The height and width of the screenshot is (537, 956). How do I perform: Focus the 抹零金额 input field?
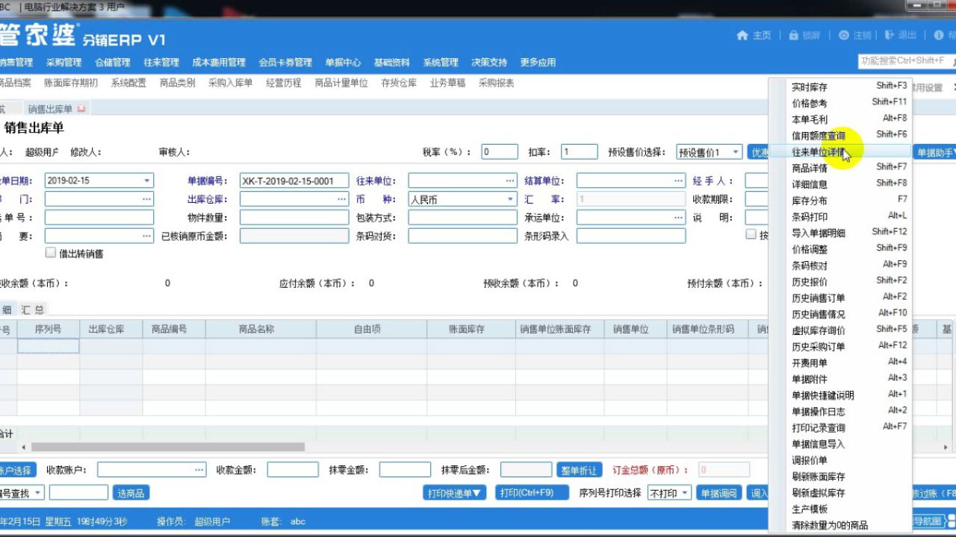[405, 470]
